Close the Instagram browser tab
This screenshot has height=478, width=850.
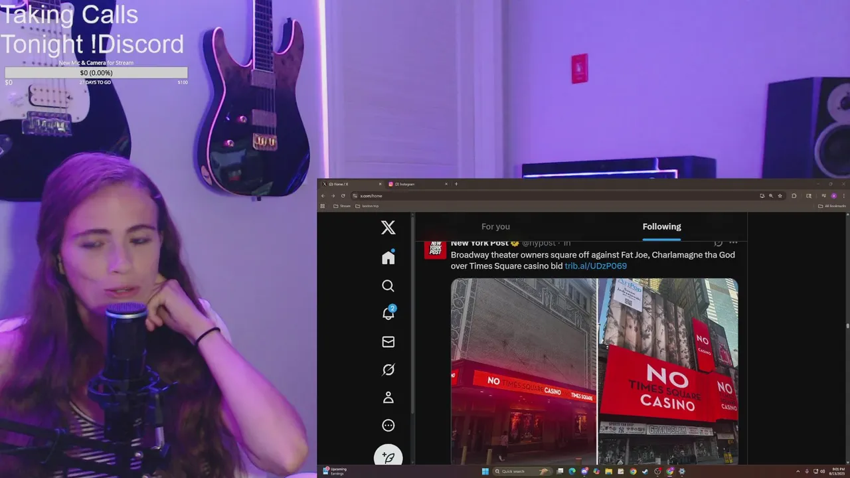446,184
